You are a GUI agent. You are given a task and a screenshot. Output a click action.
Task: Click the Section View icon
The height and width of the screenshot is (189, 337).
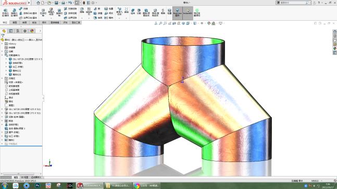(174, 23)
